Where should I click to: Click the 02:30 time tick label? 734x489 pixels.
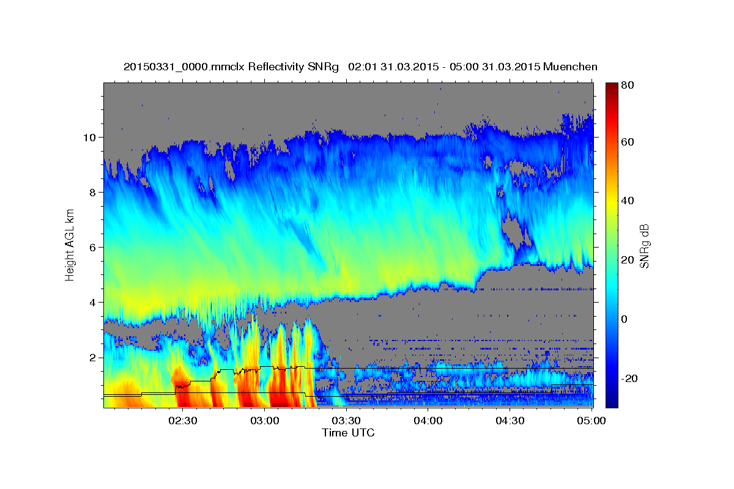(x=183, y=421)
